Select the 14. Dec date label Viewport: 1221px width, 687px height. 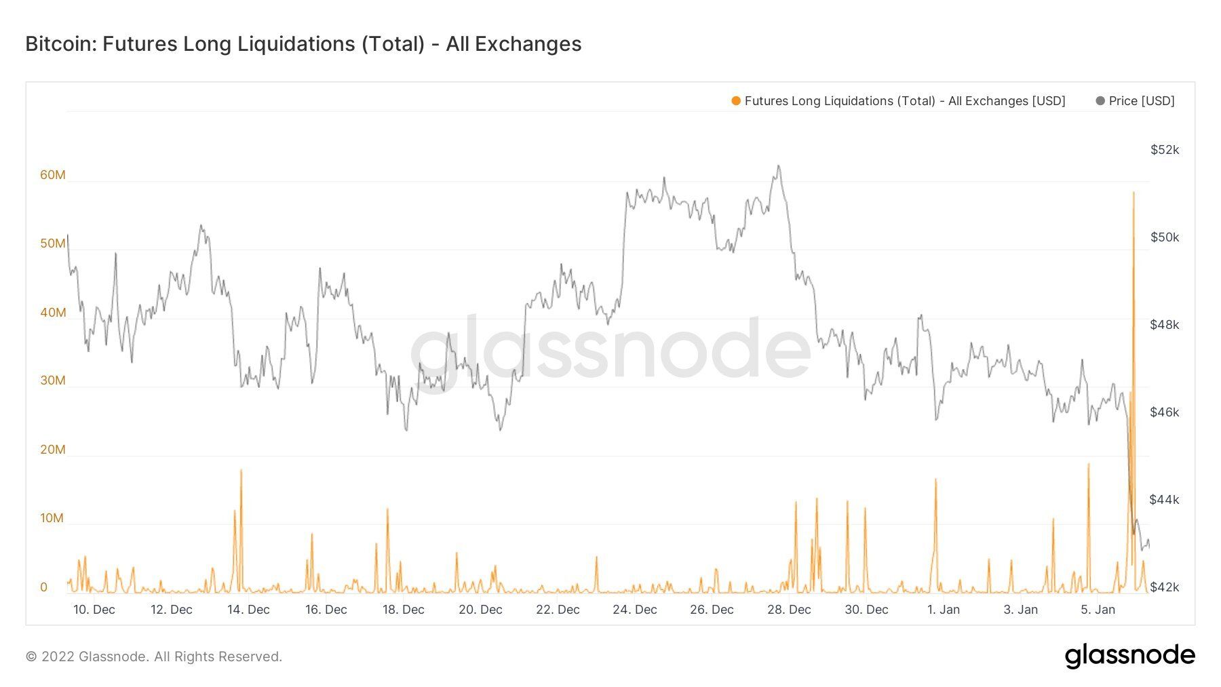coord(248,610)
